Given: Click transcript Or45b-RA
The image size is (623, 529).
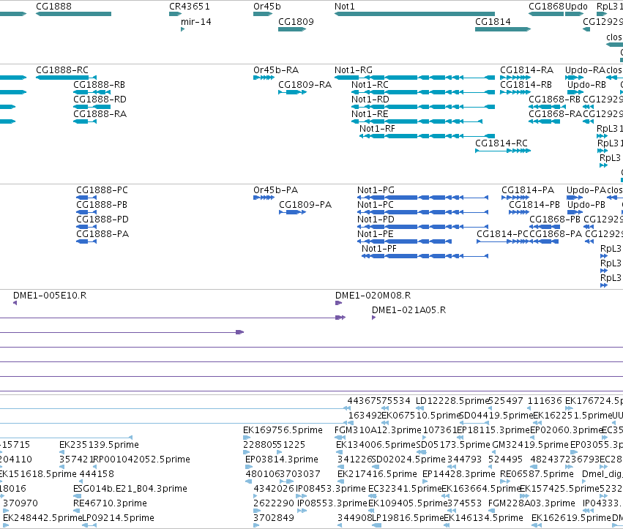Looking at the screenshot, I should coord(264,78).
